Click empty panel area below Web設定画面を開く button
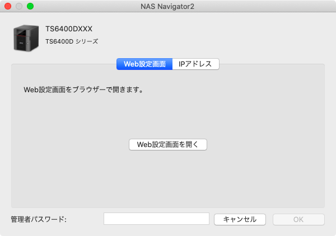 [168, 179]
